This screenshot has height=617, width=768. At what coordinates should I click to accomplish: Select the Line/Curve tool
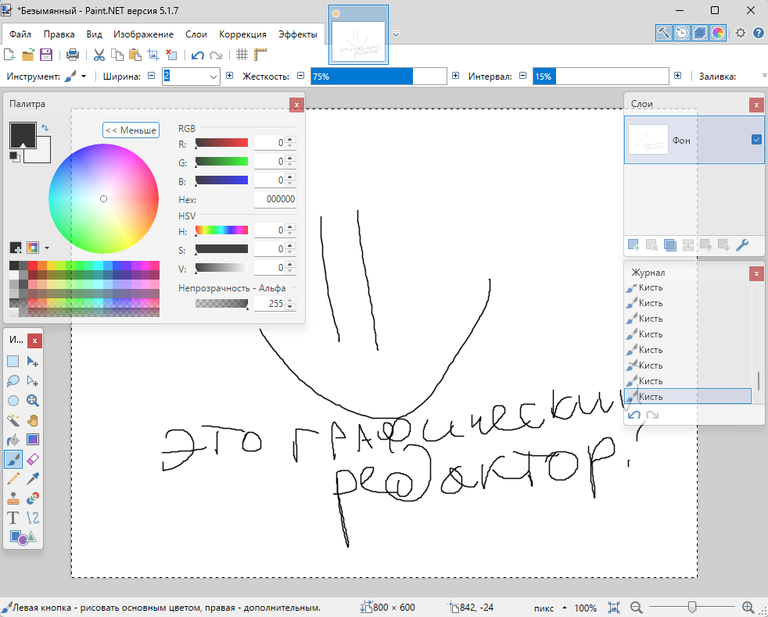pyautogui.click(x=32, y=518)
